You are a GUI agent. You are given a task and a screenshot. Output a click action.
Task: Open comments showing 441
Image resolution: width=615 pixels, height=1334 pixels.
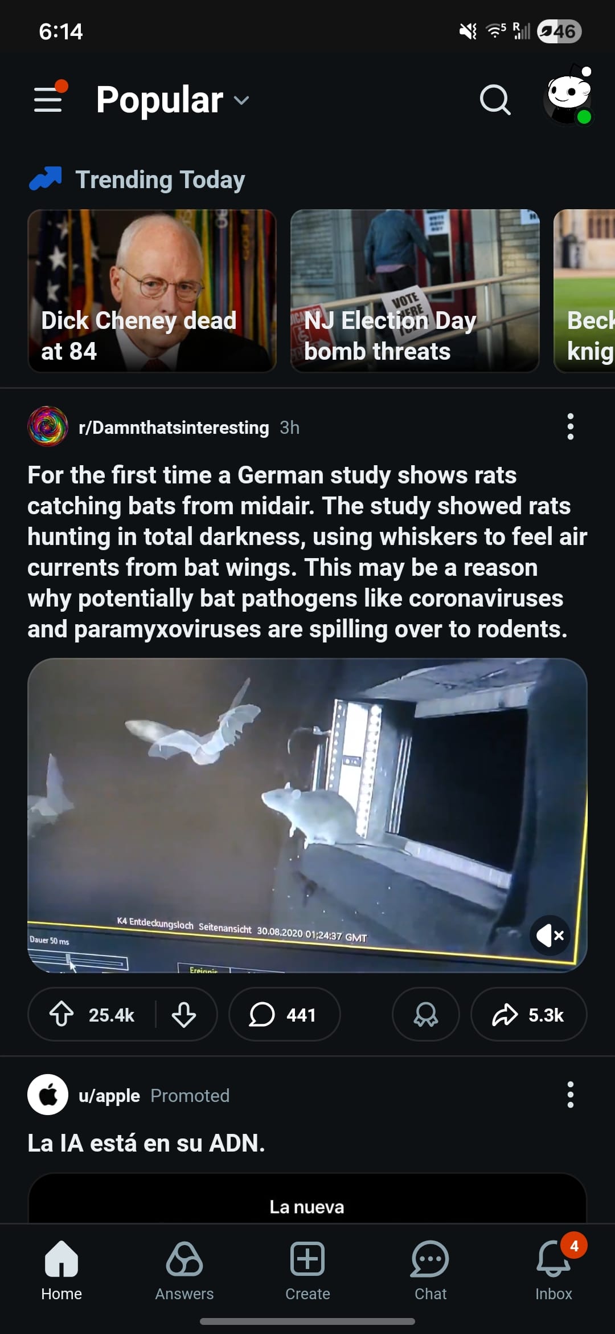click(x=284, y=1015)
